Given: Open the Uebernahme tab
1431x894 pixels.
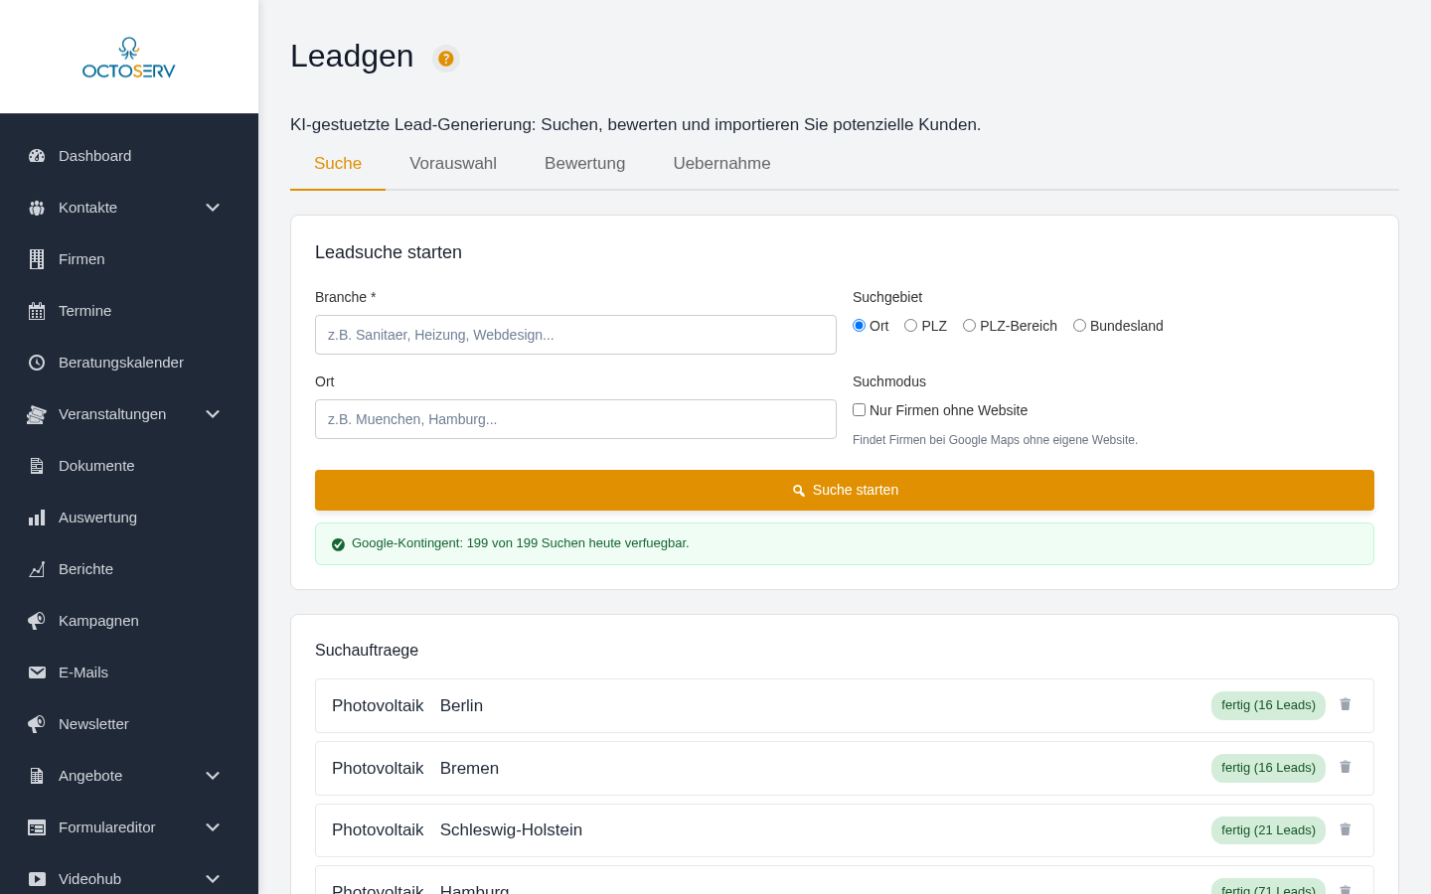Looking at the screenshot, I should [x=721, y=163].
